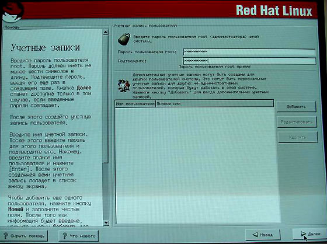Image resolution: width=327 pixels, height=244 pixels.
Task: Click the question mark icon on Скрыть помощь
Action: pos(6,236)
